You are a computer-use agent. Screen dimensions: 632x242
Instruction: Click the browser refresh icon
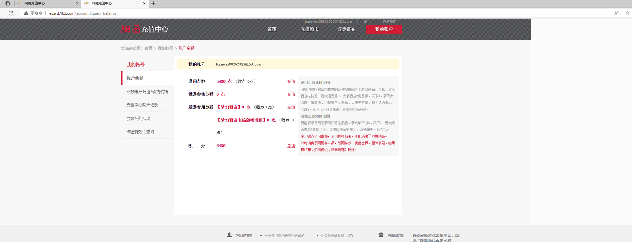11,13
